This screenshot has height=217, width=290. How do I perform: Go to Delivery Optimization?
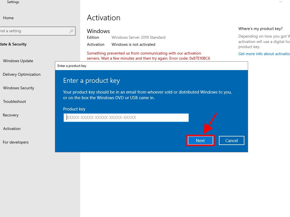[x=22, y=74]
